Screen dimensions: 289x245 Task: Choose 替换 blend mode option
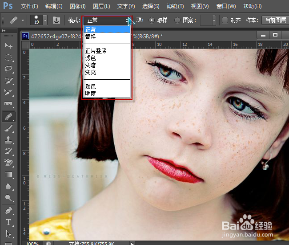107,37
